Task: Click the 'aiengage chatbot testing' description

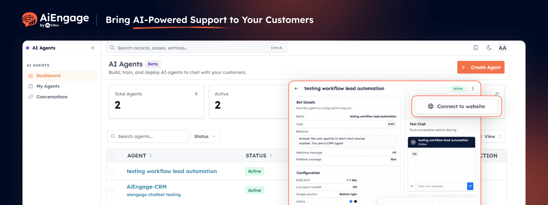Action: [154, 195]
